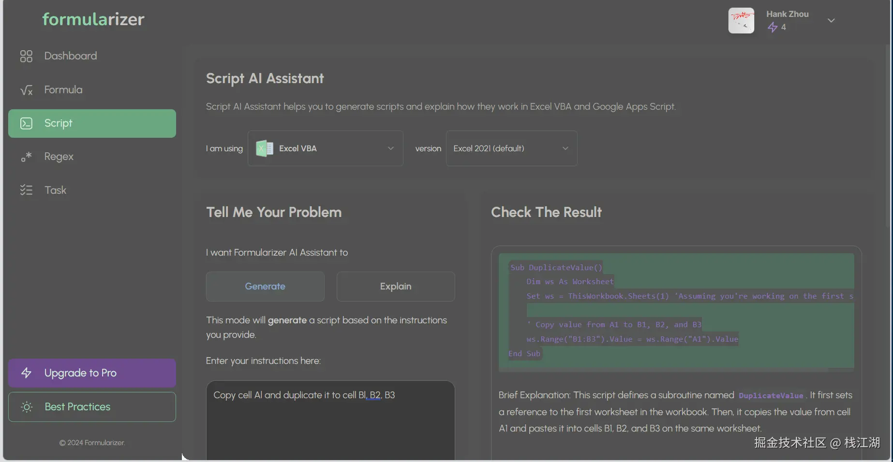Click the Upgrade to Pro button
The width and height of the screenshot is (893, 462).
[x=92, y=373]
